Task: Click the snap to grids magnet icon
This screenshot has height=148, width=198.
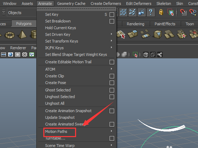Action: 183,12
